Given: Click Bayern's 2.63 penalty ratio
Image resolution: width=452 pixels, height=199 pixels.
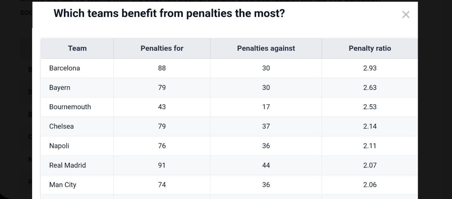Looking at the screenshot, I should pyautogui.click(x=370, y=88).
